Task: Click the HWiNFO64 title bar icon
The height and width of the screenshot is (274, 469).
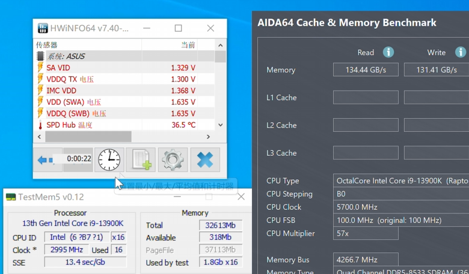Action: pyautogui.click(x=43, y=28)
